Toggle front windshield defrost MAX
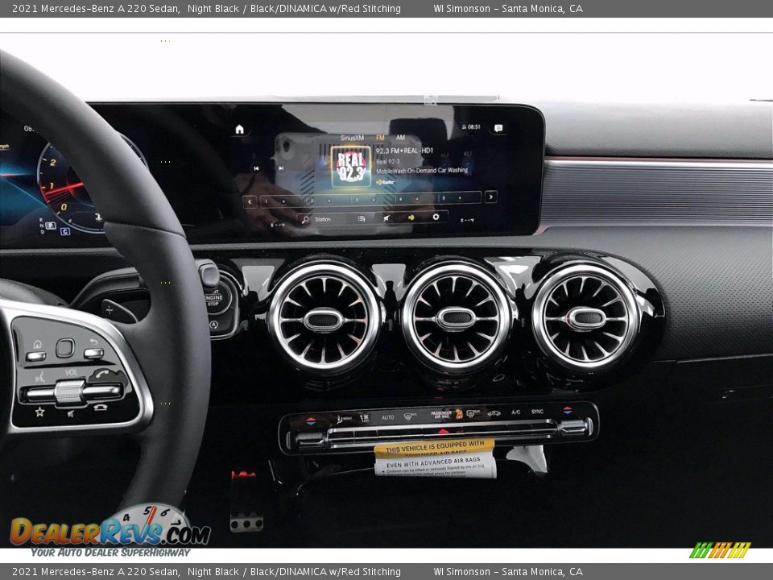 tap(410, 416)
